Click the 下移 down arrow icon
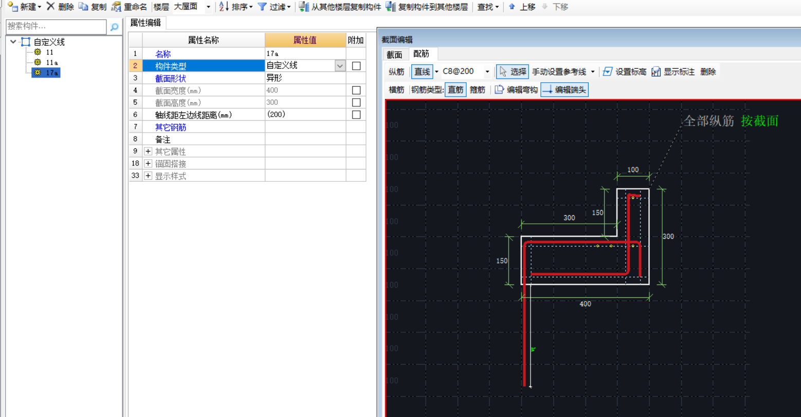Viewport: 801px width, 417px height. tap(544, 7)
